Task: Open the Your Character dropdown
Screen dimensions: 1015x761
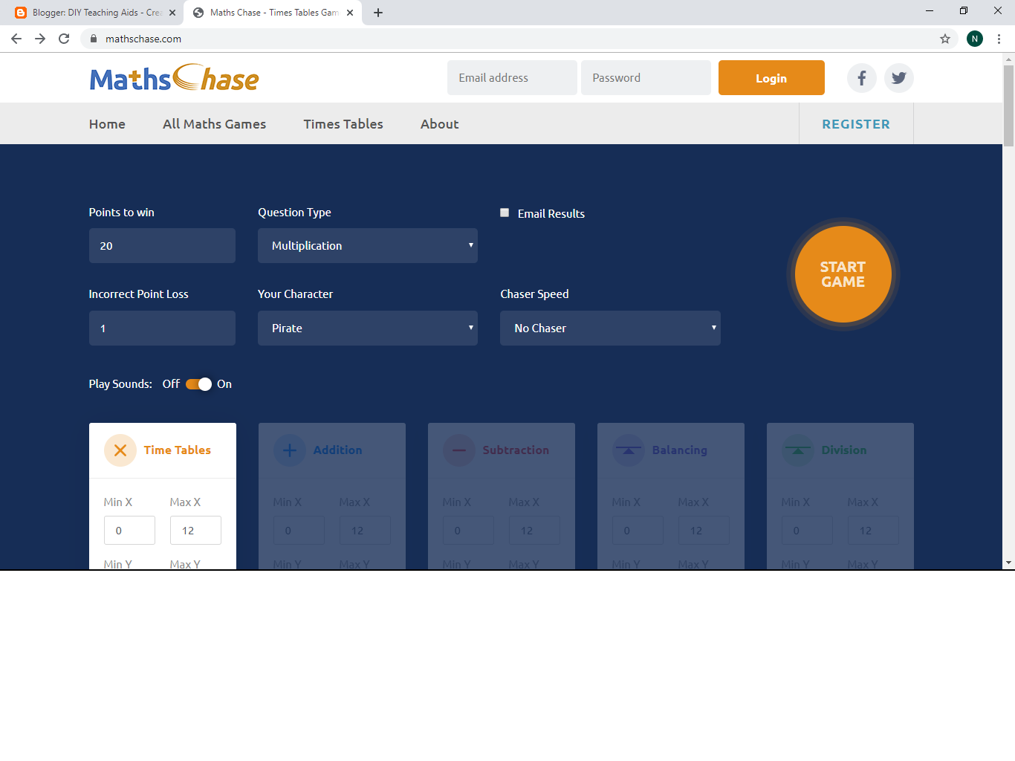Action: pyautogui.click(x=368, y=328)
